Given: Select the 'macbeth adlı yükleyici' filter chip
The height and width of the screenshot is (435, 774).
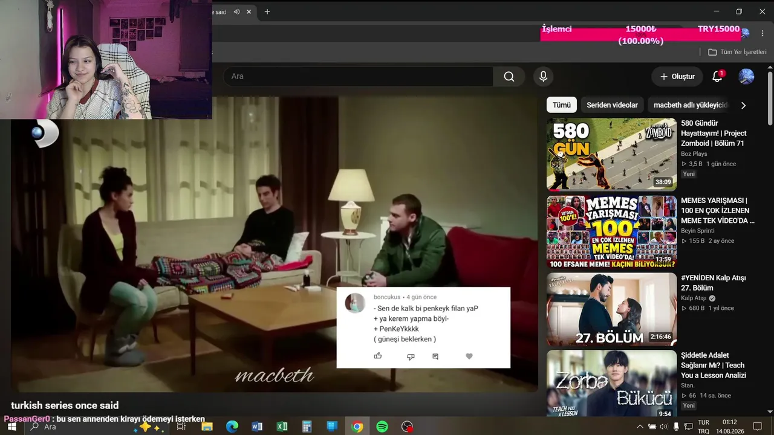Looking at the screenshot, I should (x=691, y=105).
